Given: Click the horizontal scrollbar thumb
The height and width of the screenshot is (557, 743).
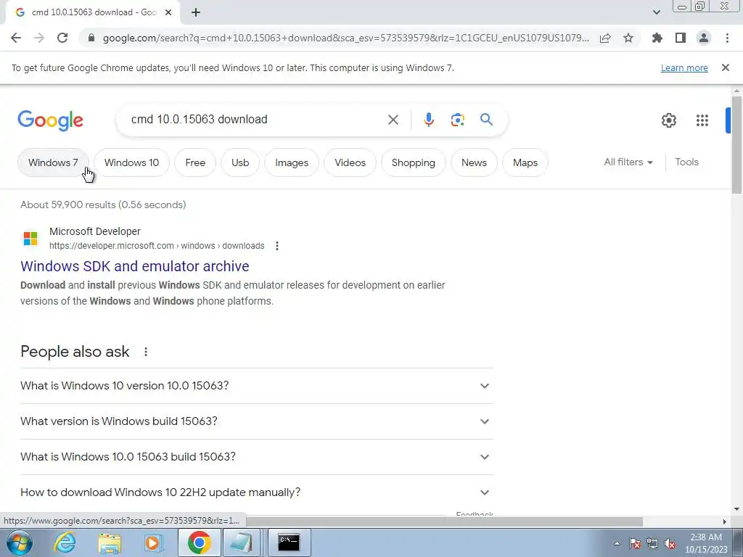Looking at the screenshot, I should point(444,521).
